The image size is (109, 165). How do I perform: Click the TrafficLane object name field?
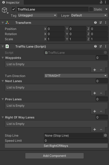coord(53,9)
